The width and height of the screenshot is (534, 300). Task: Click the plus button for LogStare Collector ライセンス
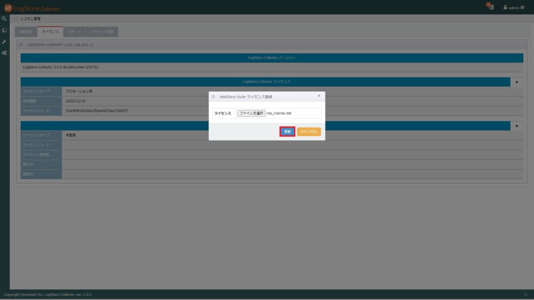pos(517,82)
